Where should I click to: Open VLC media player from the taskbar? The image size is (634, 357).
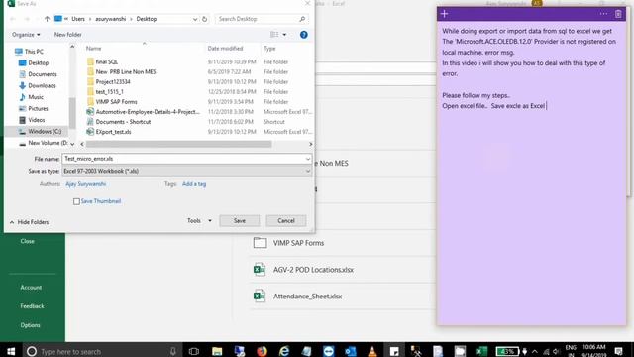point(372,351)
